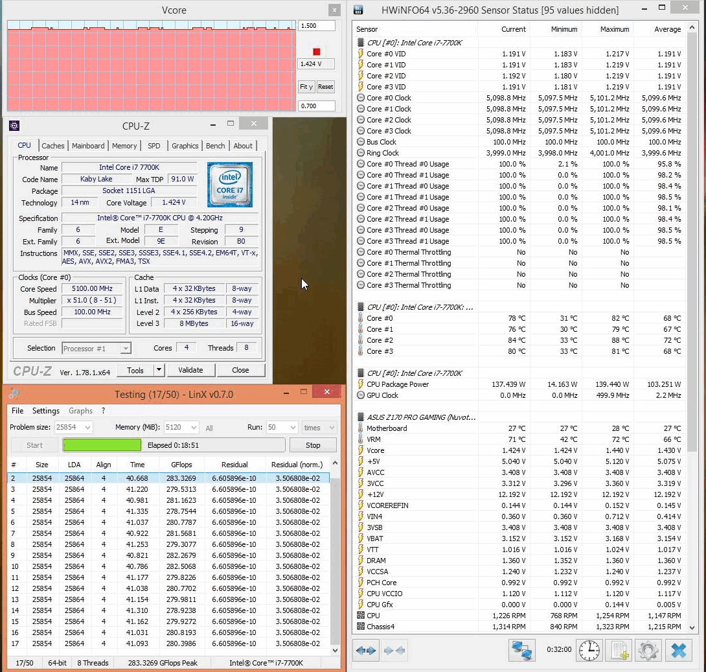Image resolution: width=706 pixels, height=672 pixels.
Task: Open the Run count dropdown
Action: (x=293, y=427)
